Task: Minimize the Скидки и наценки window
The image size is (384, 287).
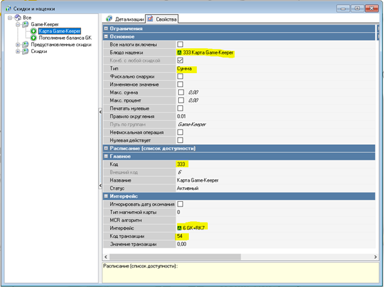Action: point(343,8)
